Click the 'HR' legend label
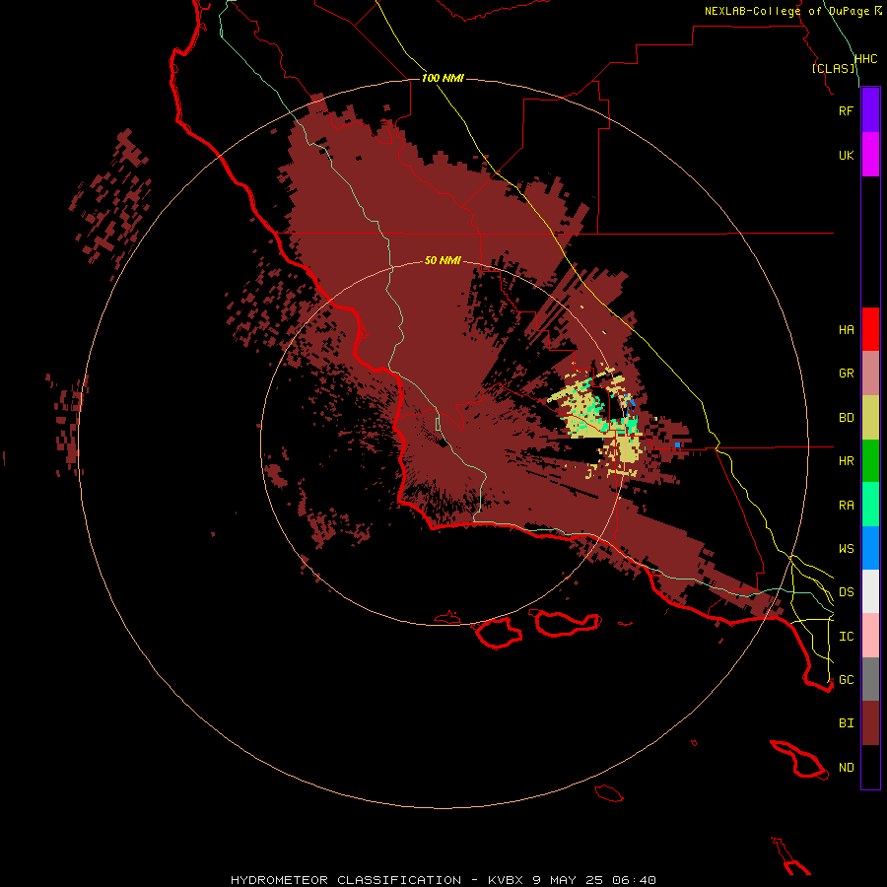Screen dimensions: 887x887 pos(846,461)
